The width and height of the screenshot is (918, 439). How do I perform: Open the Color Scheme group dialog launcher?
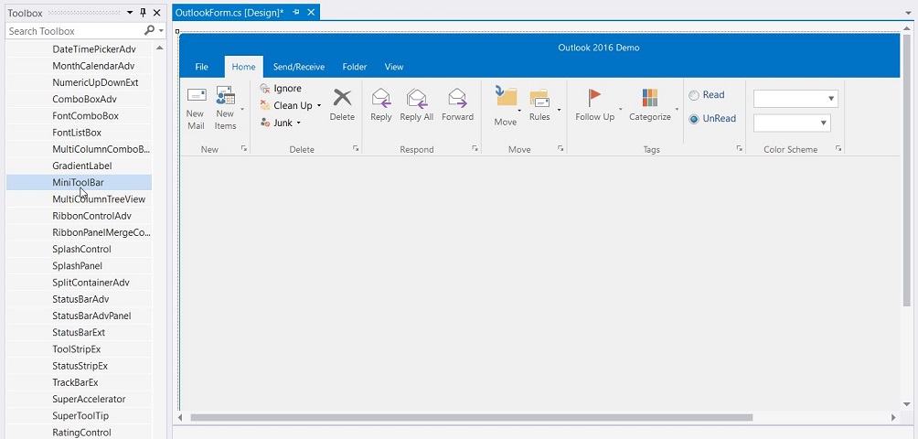(x=838, y=149)
